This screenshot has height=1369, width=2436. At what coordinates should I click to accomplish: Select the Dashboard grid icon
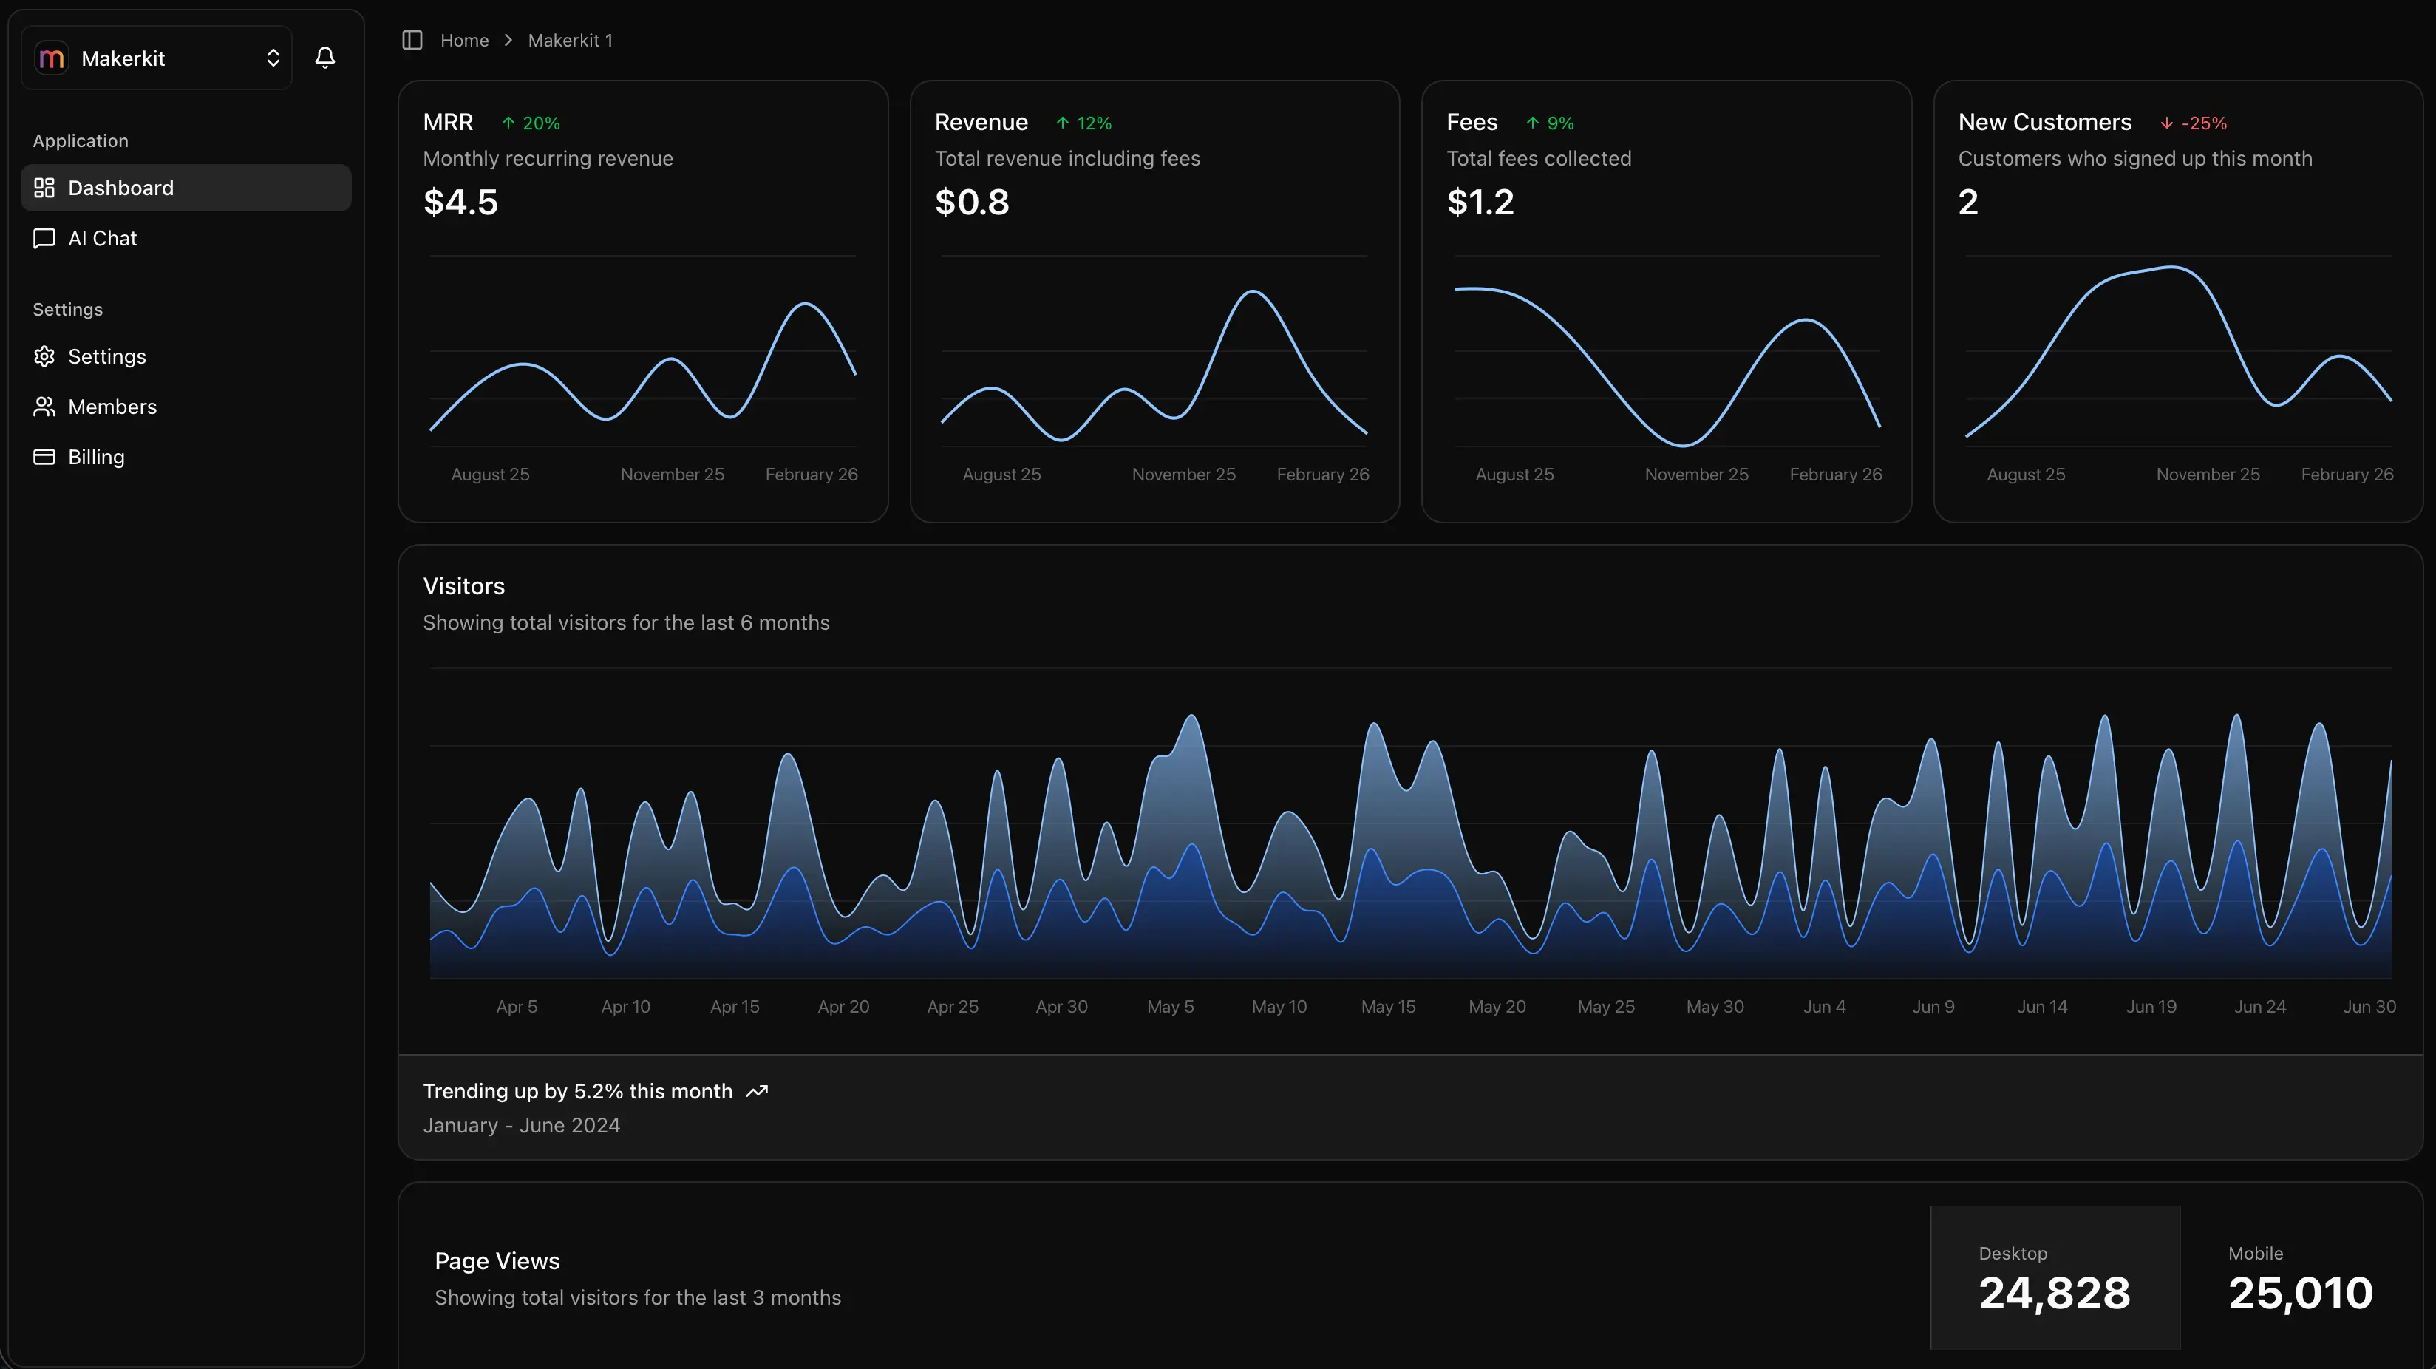pos(44,187)
